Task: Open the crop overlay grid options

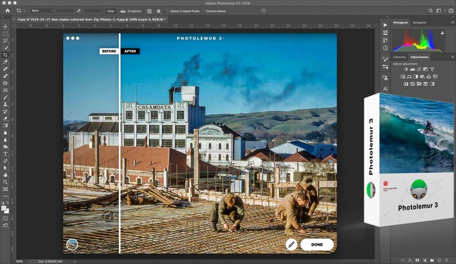Action: 149,11
